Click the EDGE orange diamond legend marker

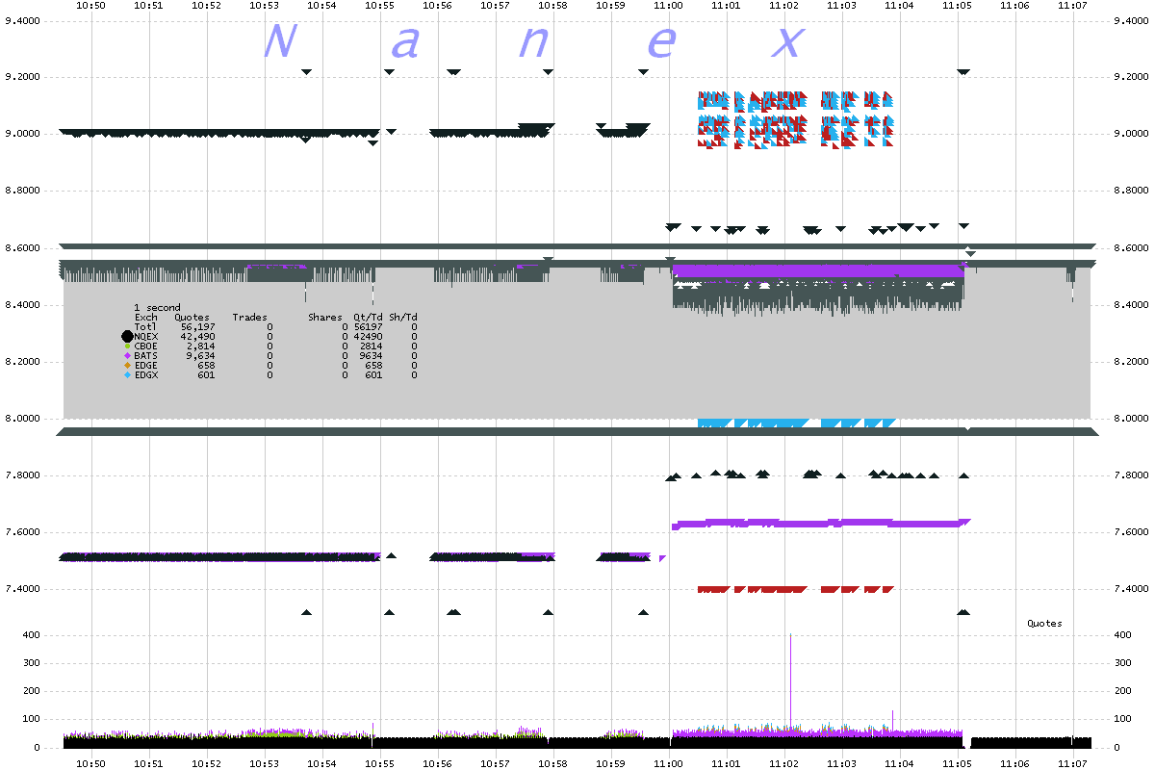point(127,365)
